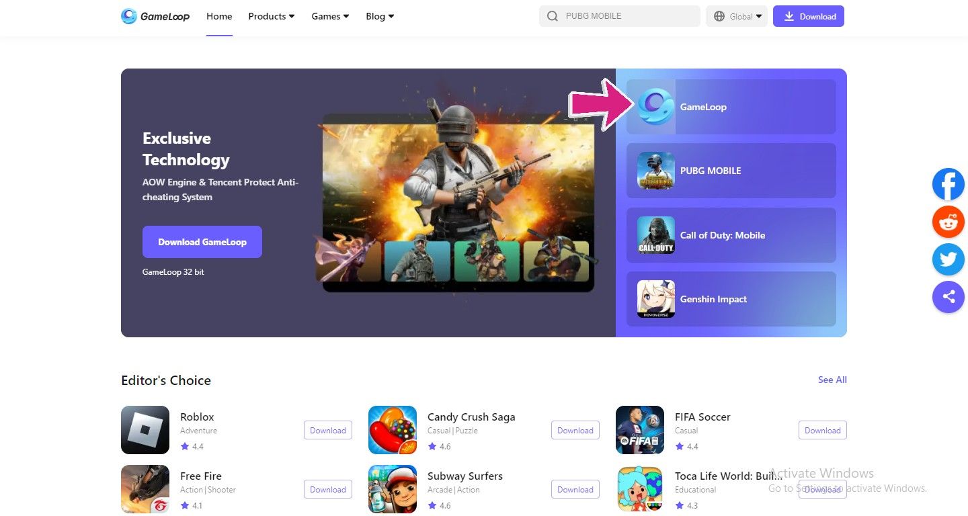Share on Twitter using side icon
The image size is (968, 516).
pos(949,259)
